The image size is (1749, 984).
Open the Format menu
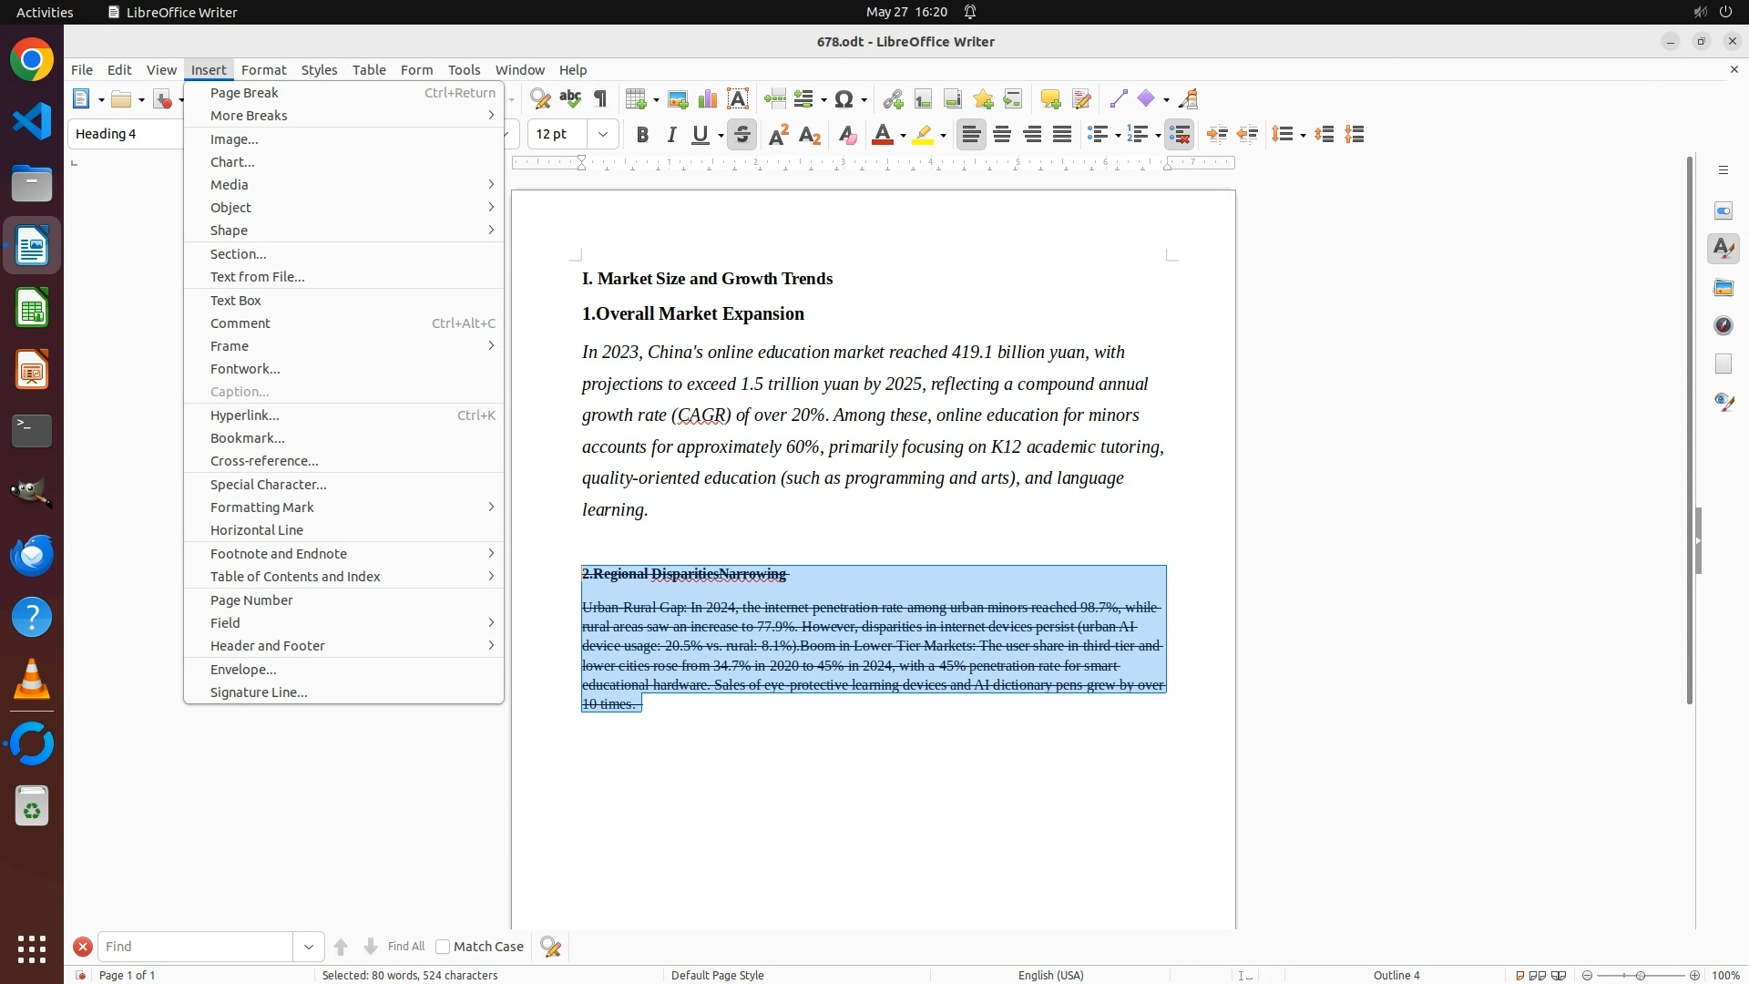(x=263, y=70)
